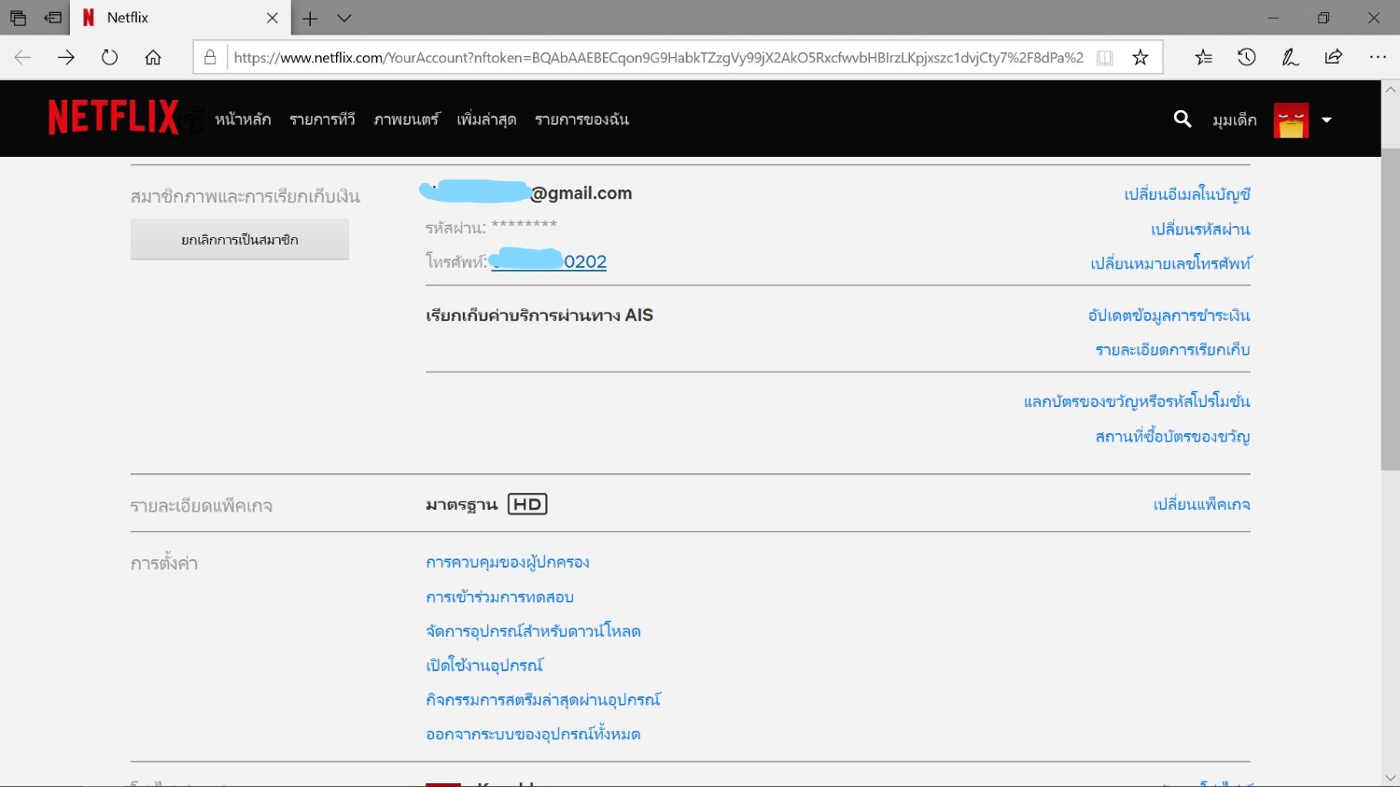
Task: Click scrollbar up arrow
Action: pos(1390,90)
